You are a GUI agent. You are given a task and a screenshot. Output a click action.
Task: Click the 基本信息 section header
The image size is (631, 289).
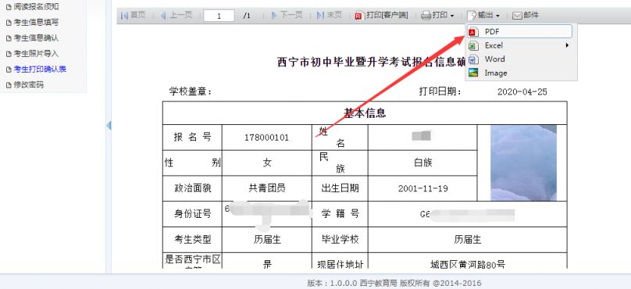[365, 113]
